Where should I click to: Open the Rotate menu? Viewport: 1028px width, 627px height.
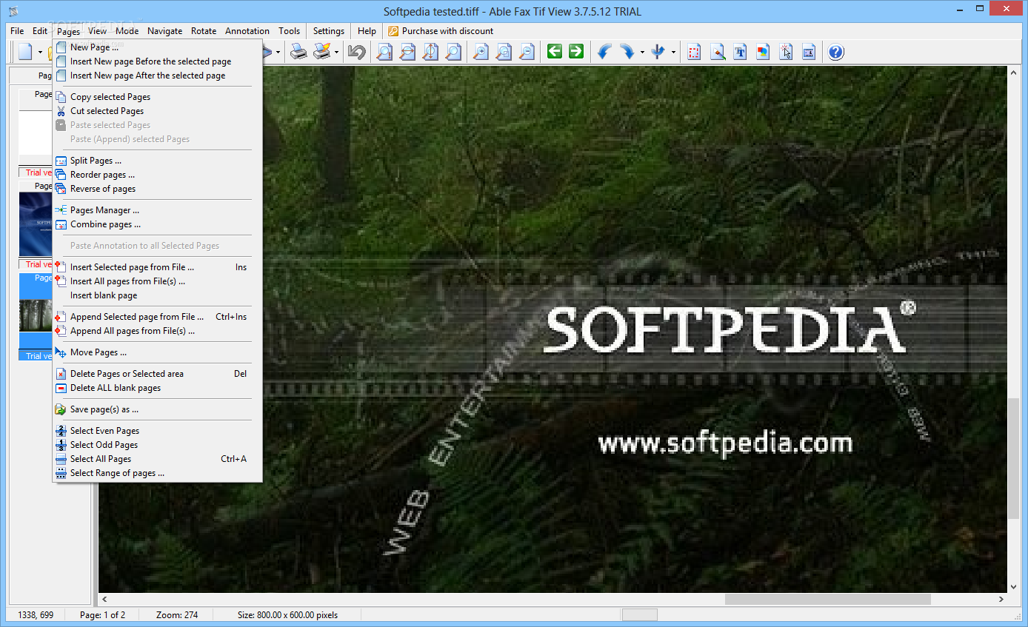click(204, 31)
